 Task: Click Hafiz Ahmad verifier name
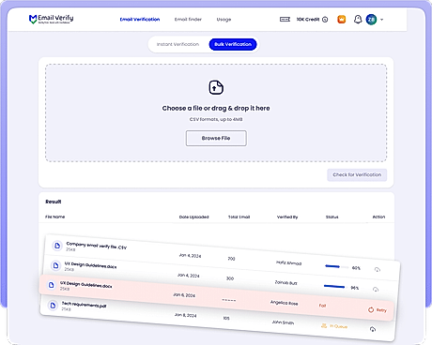(x=288, y=262)
